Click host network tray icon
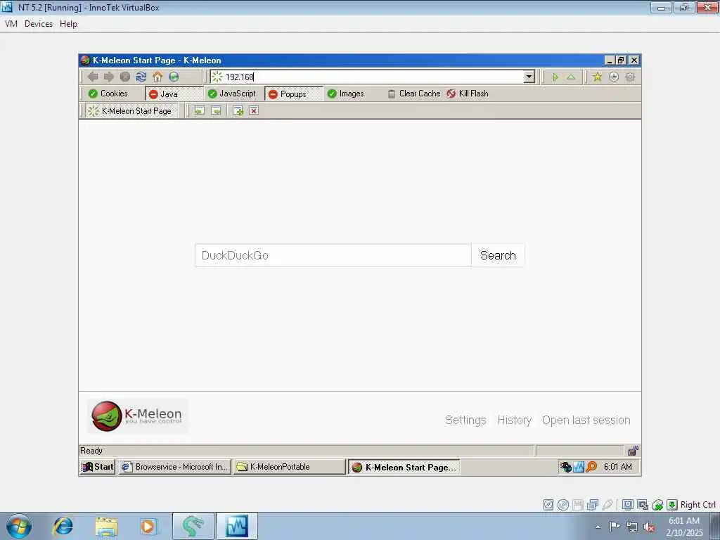Viewport: 720px width, 540px height. pos(632,527)
